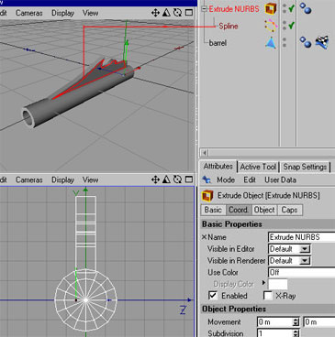This screenshot has width=335, height=337.
Task: Click the move-view icon in the top viewport
Action: point(155,13)
